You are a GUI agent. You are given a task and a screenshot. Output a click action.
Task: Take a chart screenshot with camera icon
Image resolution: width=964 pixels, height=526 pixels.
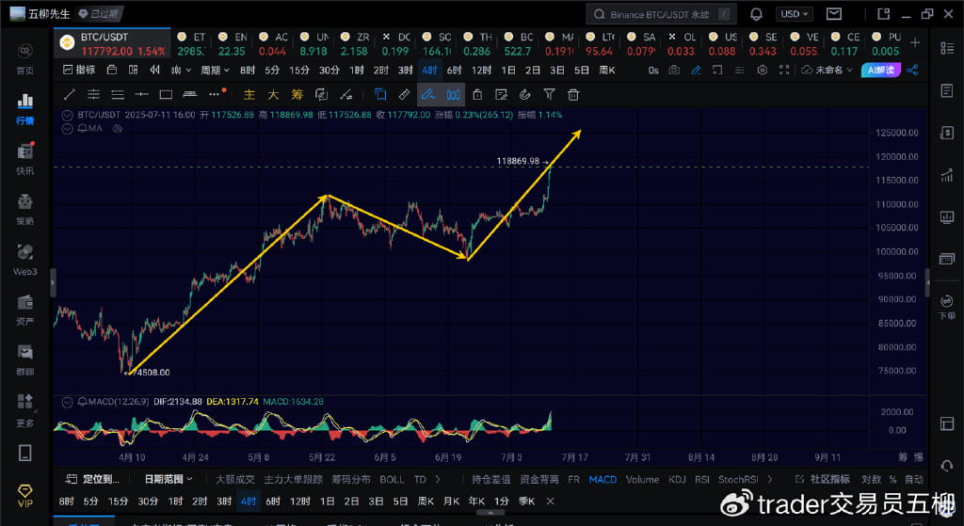674,70
